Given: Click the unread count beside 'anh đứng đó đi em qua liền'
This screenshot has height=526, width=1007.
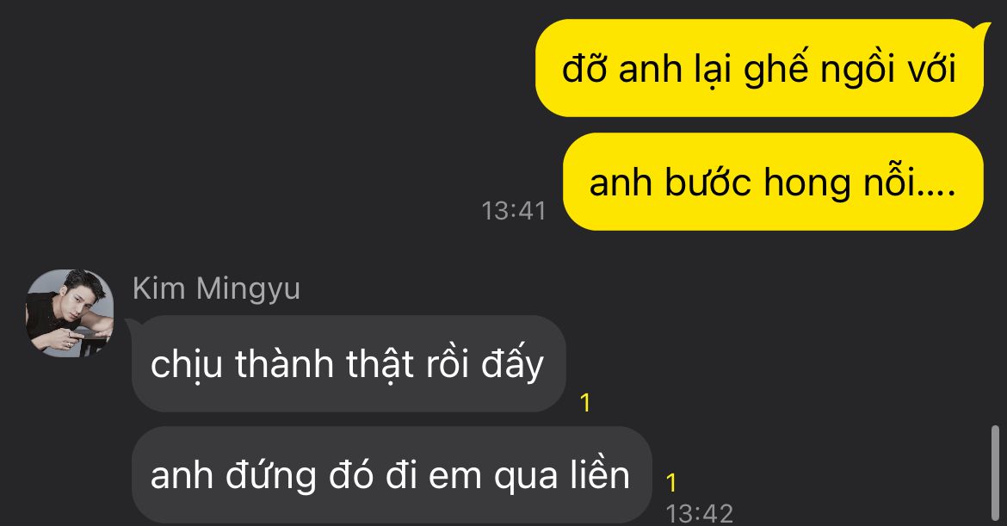Looking at the screenshot, I should 671,483.
